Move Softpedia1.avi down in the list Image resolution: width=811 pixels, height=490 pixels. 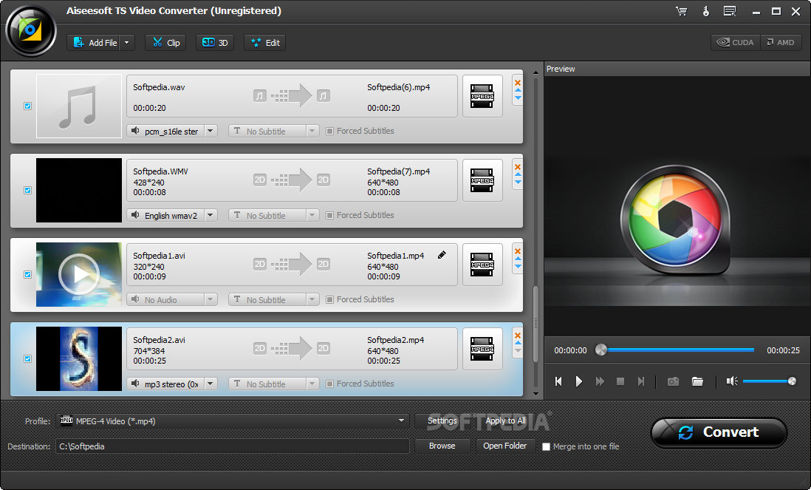(518, 267)
